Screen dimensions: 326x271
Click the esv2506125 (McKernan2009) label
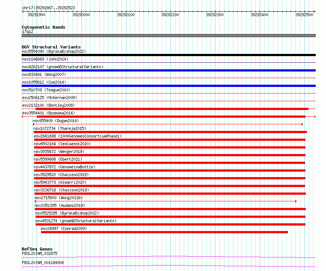coord(49,98)
